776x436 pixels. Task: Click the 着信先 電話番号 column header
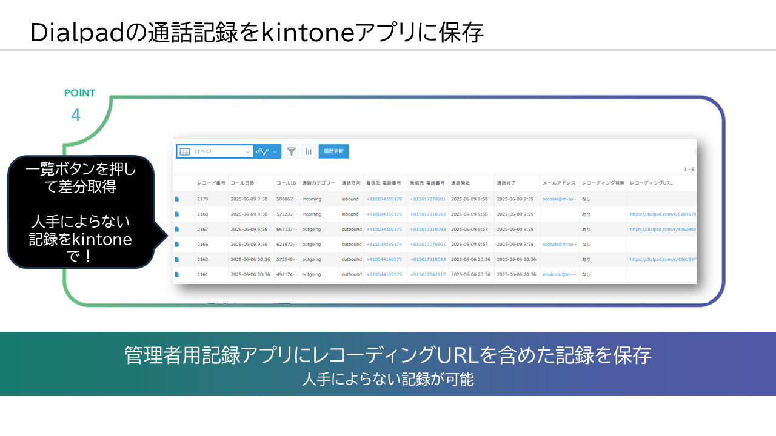click(x=384, y=183)
